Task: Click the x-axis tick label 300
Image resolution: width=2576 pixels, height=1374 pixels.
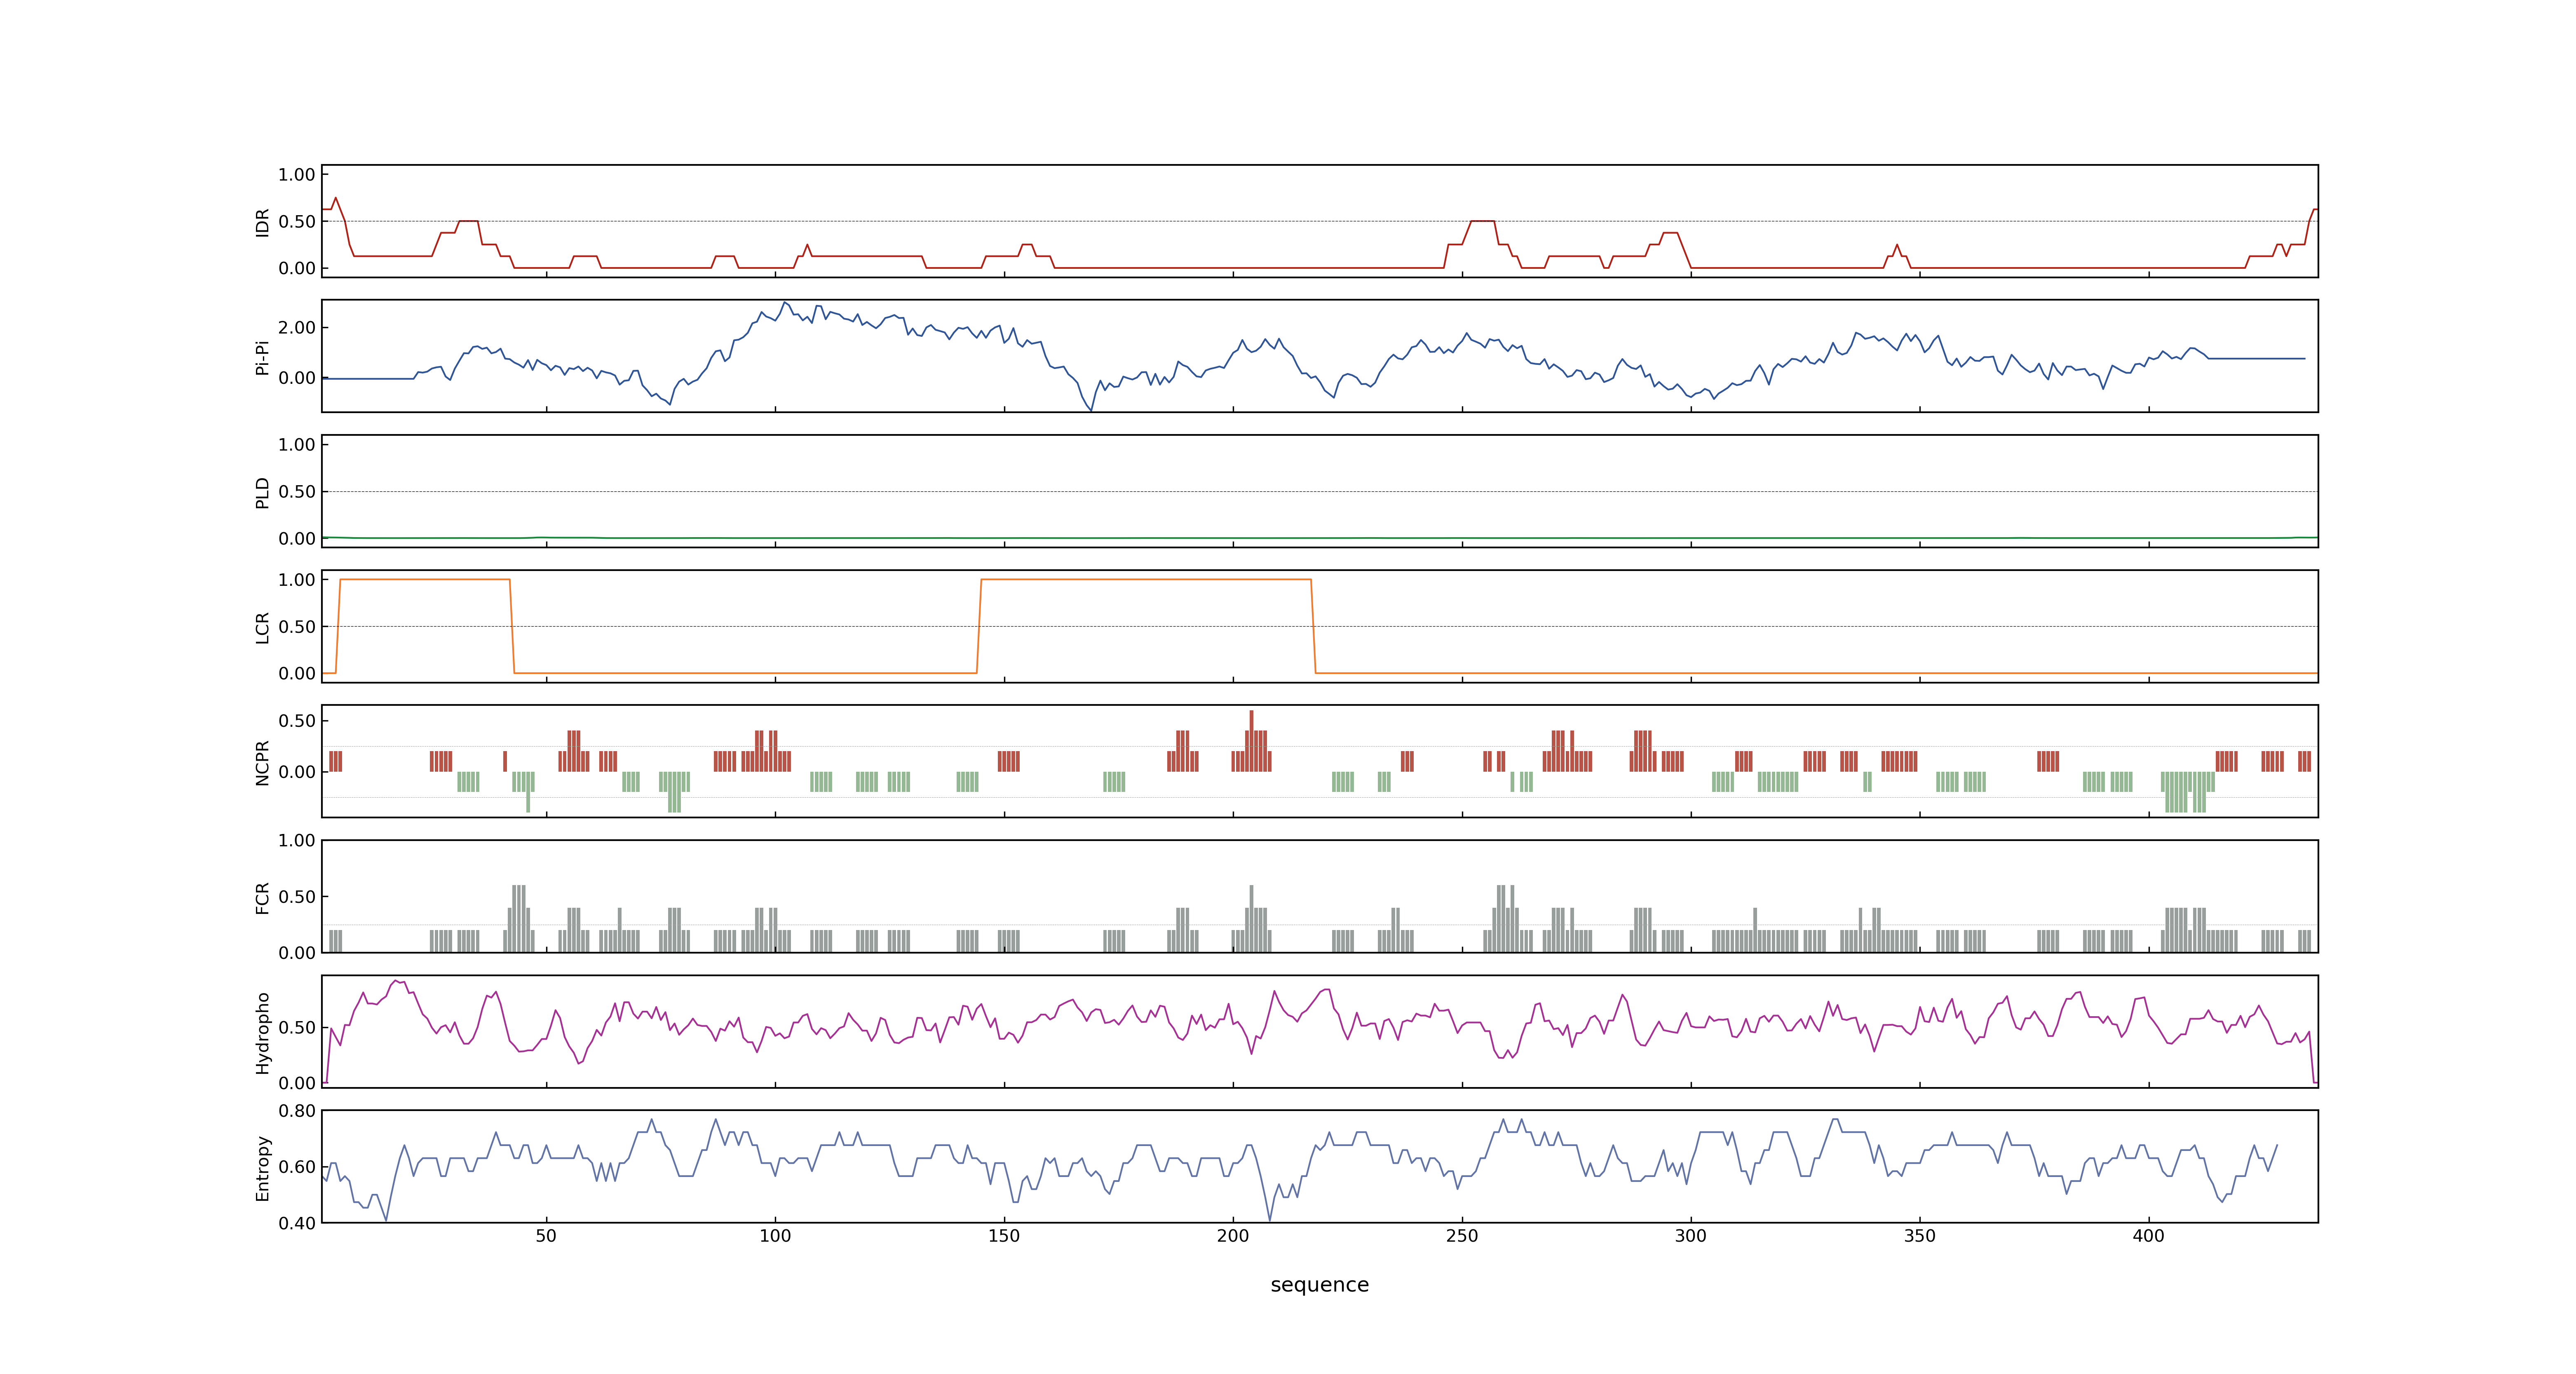Action: (x=1691, y=1236)
